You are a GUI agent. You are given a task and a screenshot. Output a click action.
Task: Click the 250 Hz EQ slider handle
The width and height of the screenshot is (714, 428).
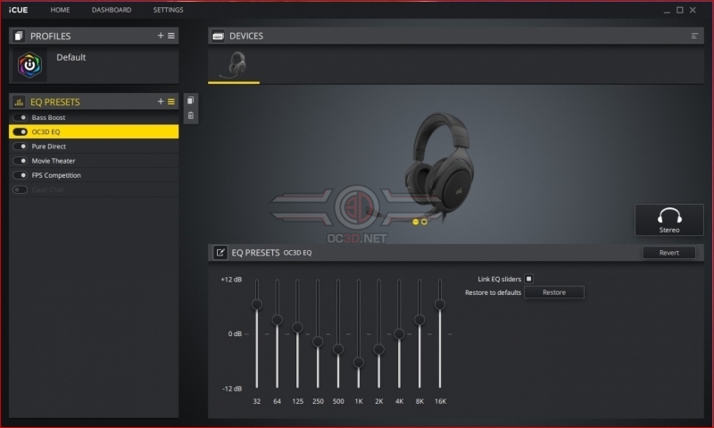click(x=318, y=341)
